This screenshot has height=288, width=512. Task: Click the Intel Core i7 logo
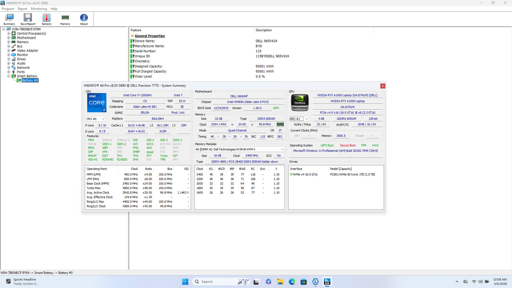pyautogui.click(x=97, y=103)
